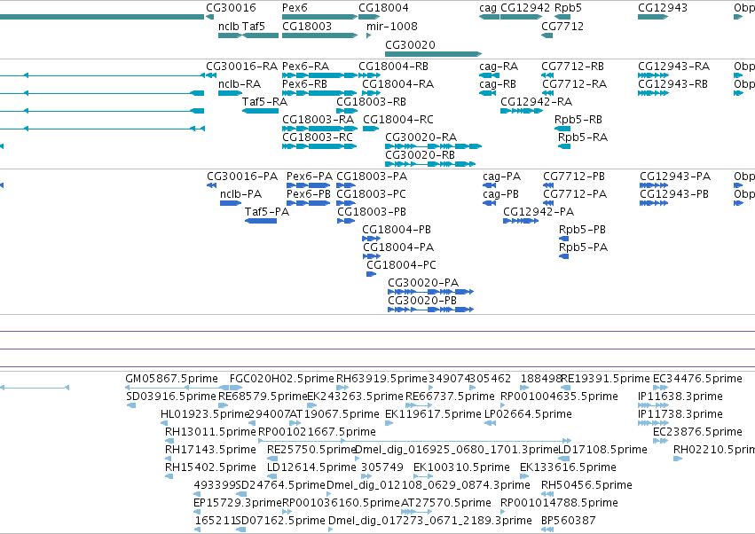Click the Pex6 gene feature label
The width and height of the screenshot is (755, 534).
[295, 8]
